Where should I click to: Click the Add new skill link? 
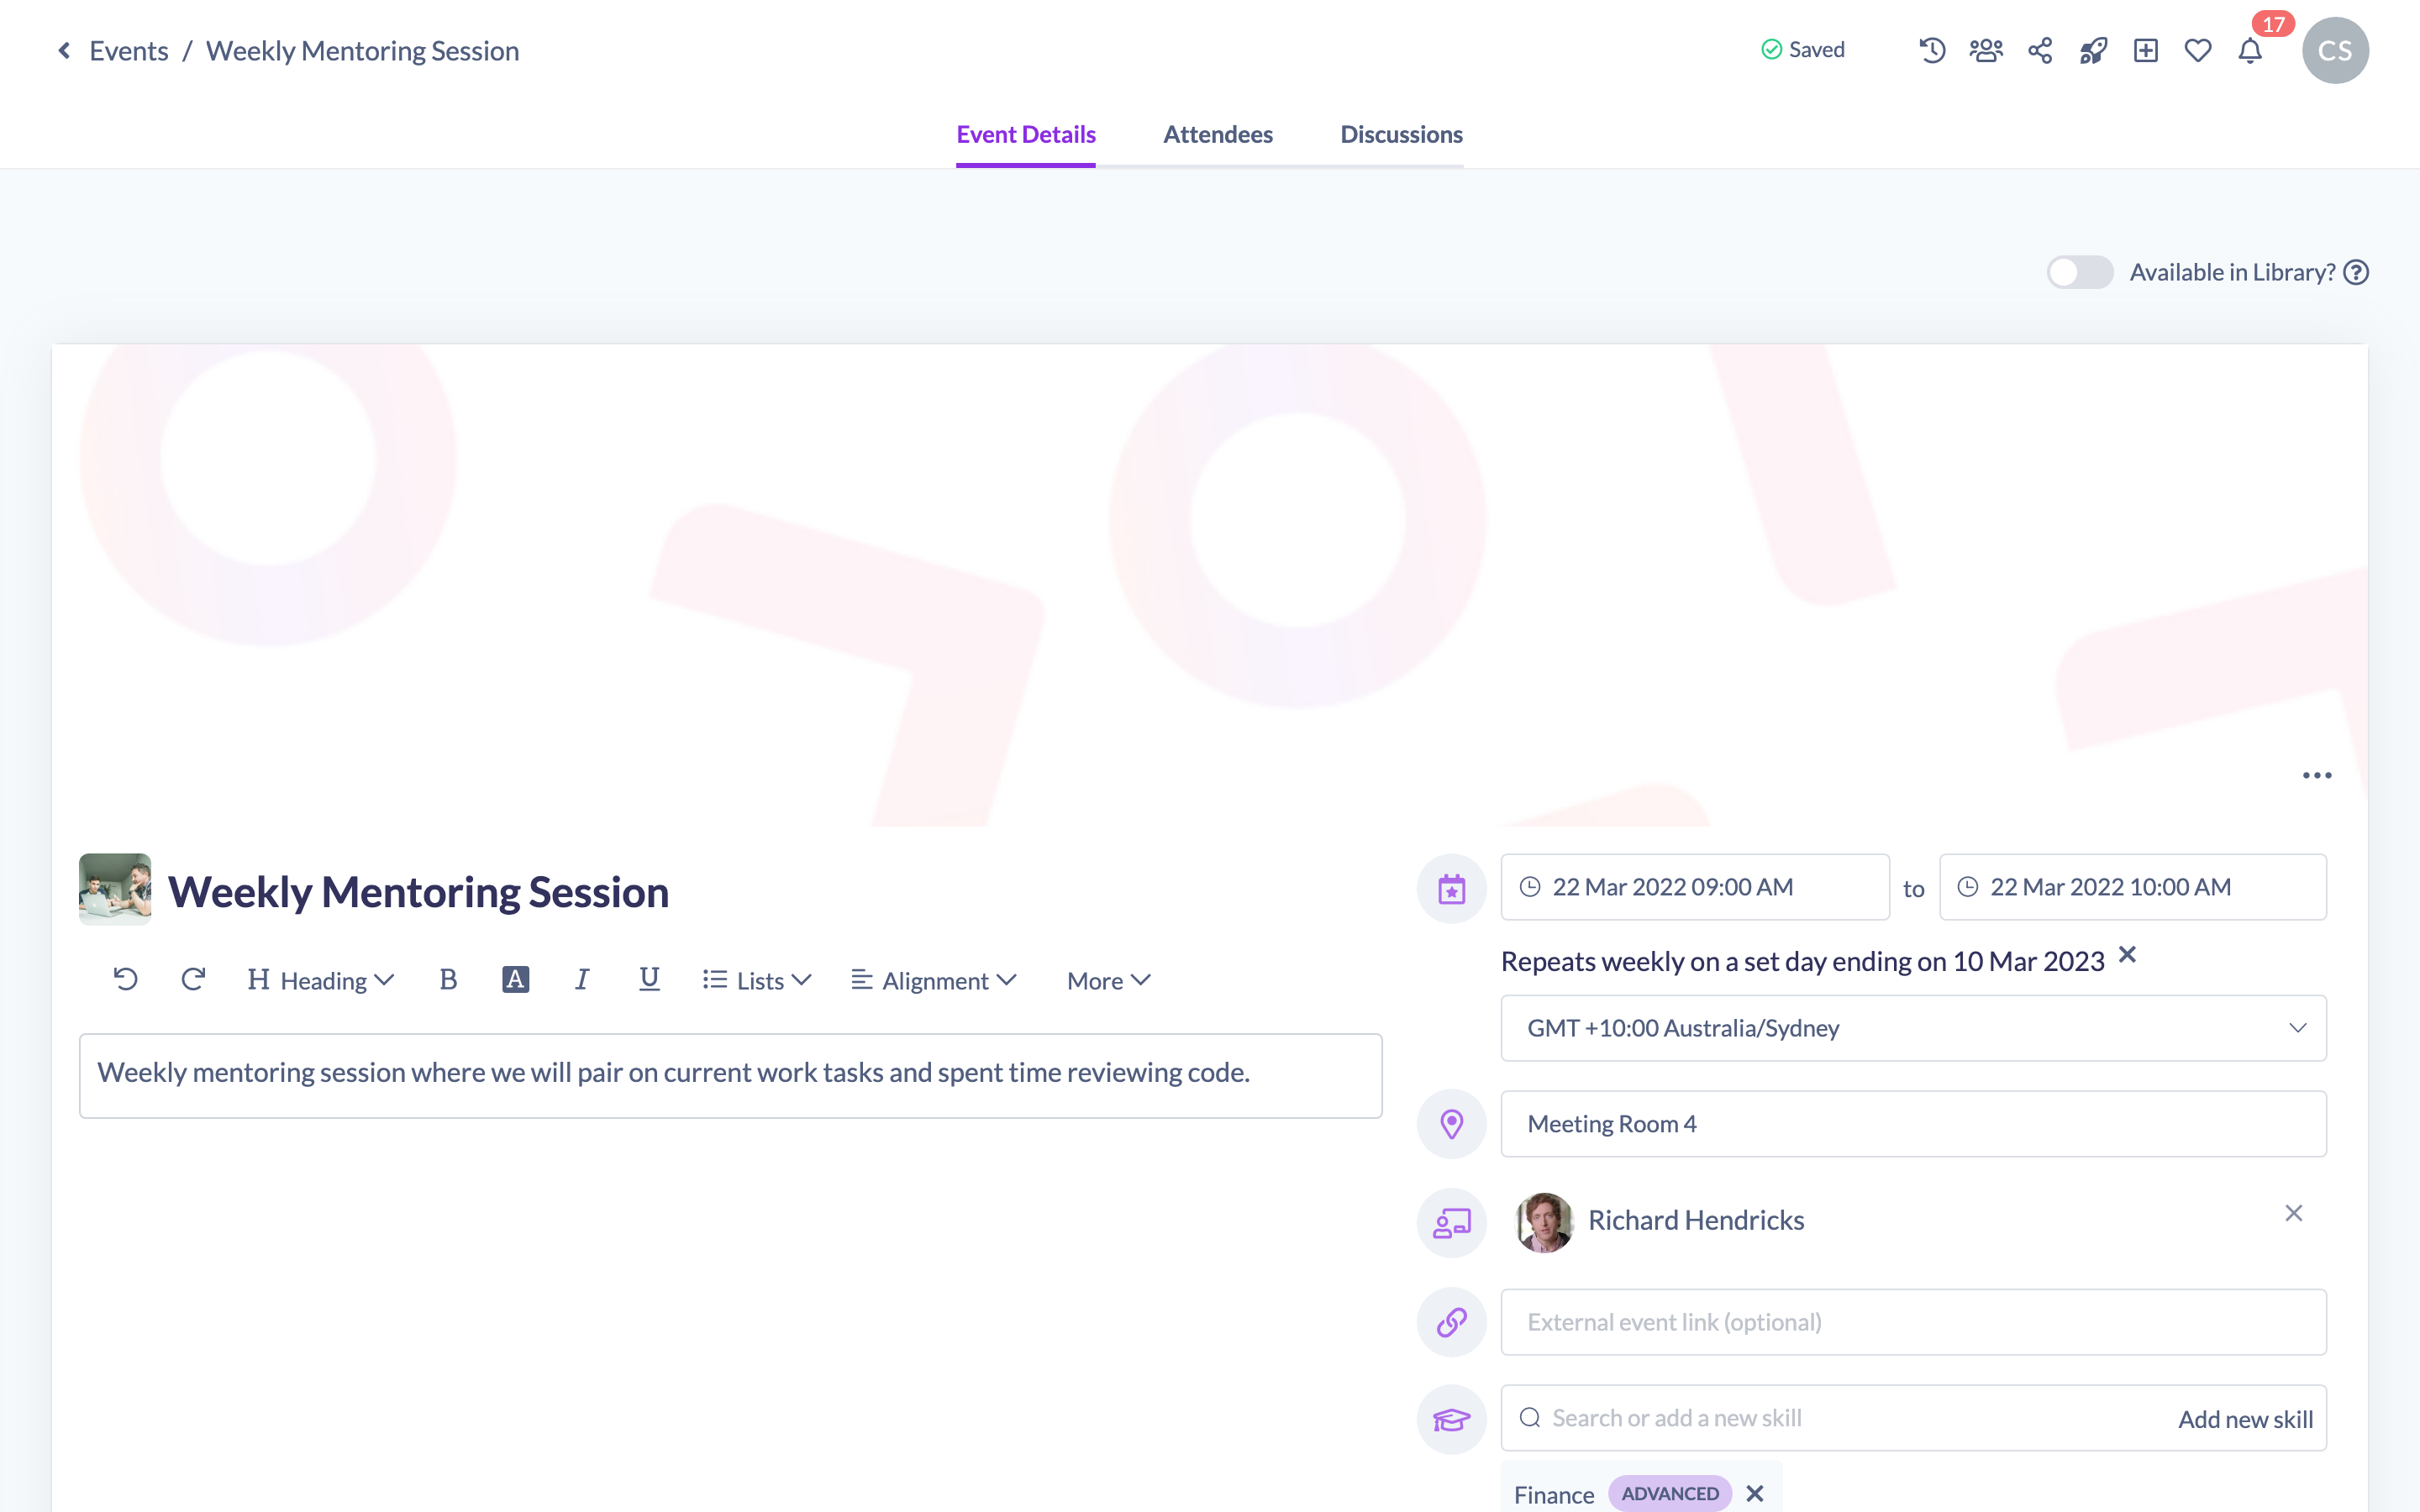pyautogui.click(x=2245, y=1419)
